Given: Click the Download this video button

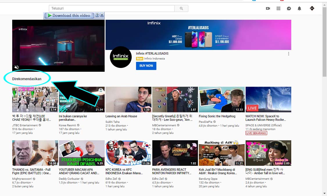Looking at the screenshot, I should point(69,15).
